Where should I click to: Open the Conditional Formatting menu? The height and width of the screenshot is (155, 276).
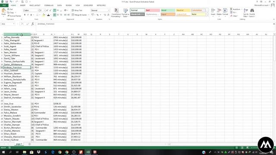pos(116,12)
